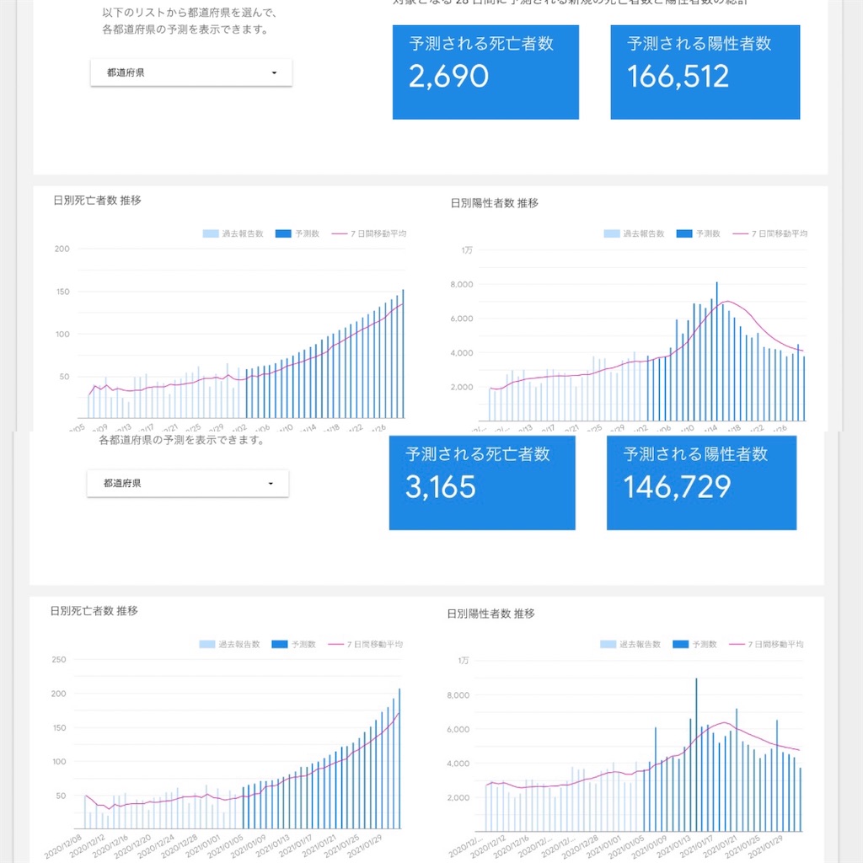
Task: Click the 予測される死亡者数 card showing 2,690
Action: tap(485, 72)
